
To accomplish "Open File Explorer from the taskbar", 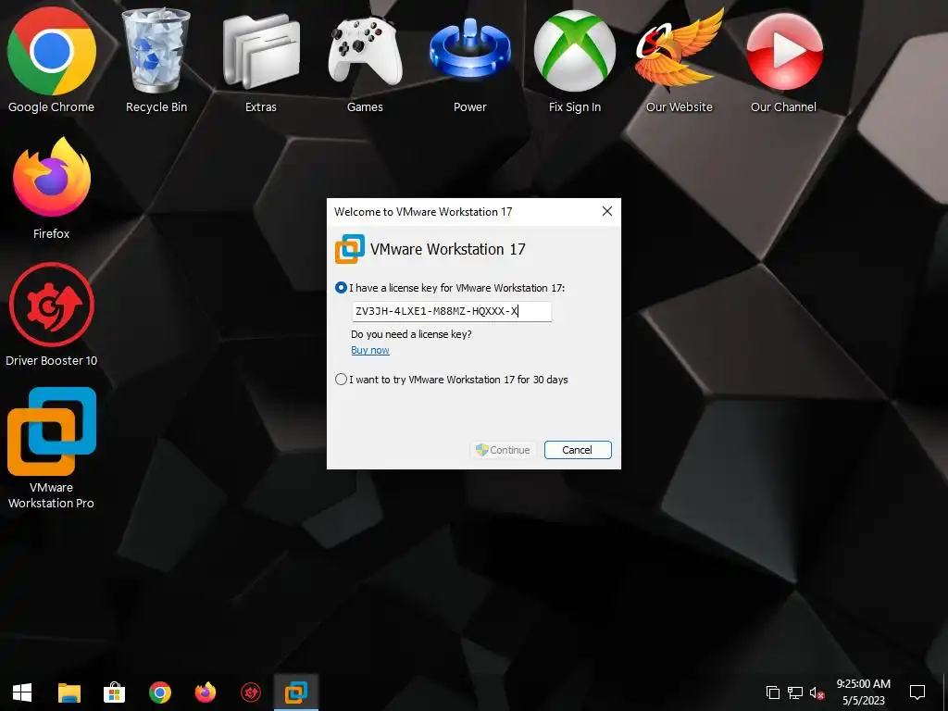I will coord(69,692).
